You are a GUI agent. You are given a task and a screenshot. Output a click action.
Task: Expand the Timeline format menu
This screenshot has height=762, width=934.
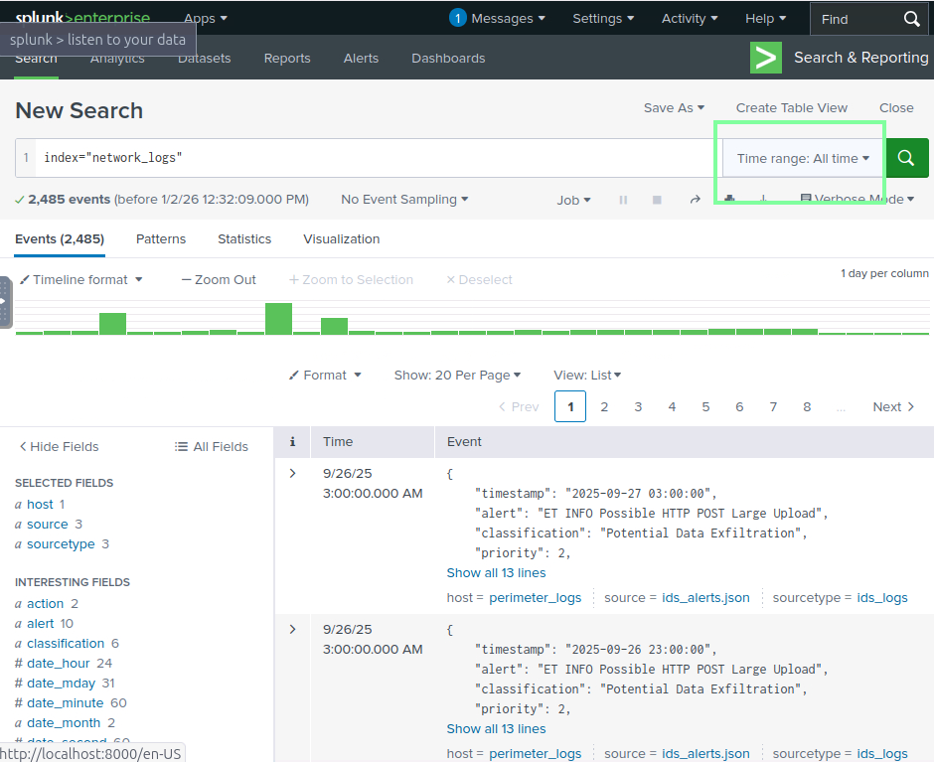click(x=81, y=280)
